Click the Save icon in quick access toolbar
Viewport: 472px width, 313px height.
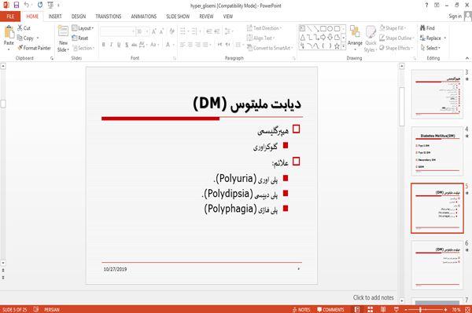point(17,5)
